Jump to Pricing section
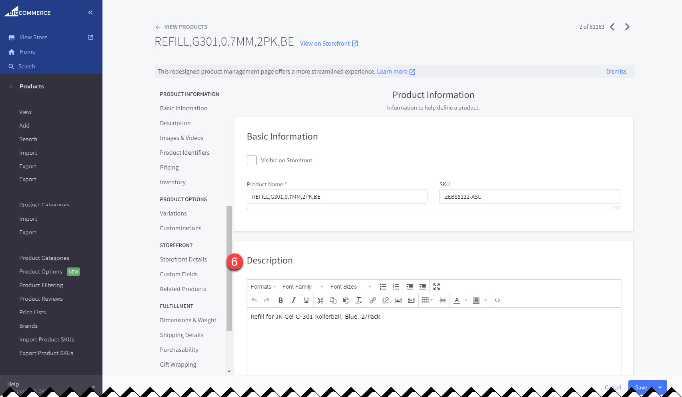This screenshot has width=682, height=397. [169, 168]
